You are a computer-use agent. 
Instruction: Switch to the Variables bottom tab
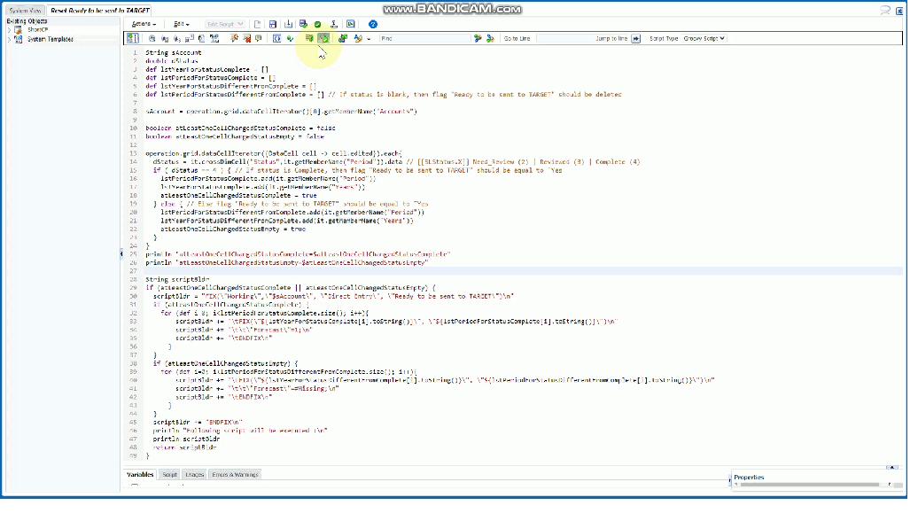140,475
